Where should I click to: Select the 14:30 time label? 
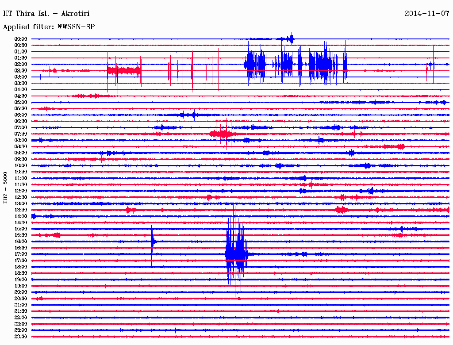(x=21, y=222)
